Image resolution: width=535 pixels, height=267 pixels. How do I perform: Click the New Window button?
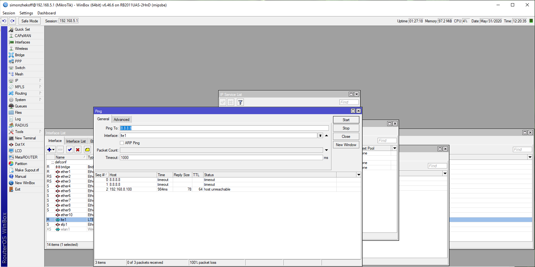pos(346,145)
